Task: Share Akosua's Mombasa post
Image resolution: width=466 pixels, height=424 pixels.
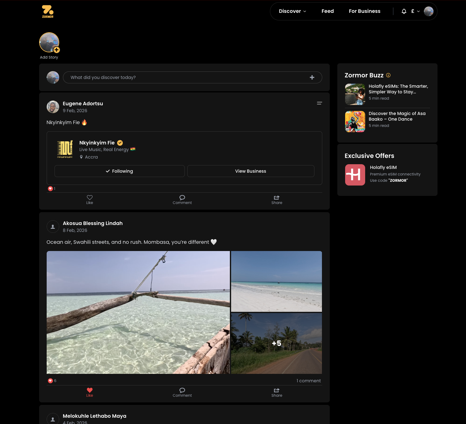Action: point(277,392)
